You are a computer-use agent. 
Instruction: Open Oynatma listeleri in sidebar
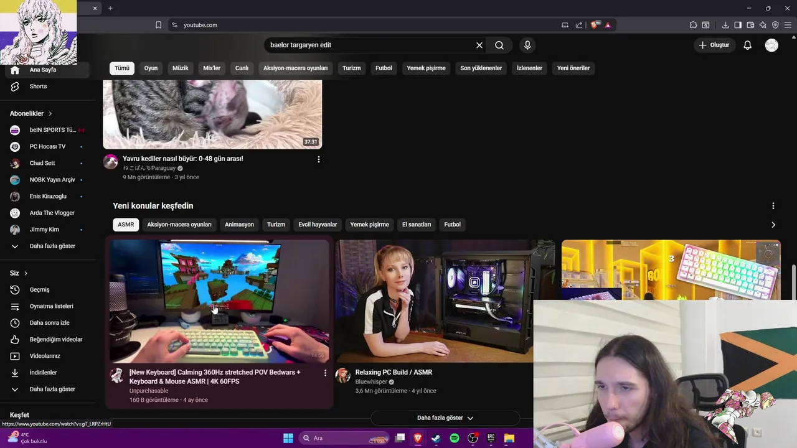point(47,306)
